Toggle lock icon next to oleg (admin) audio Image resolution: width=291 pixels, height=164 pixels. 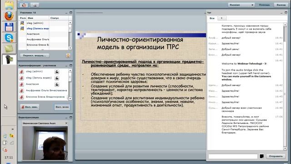pos(57,72)
